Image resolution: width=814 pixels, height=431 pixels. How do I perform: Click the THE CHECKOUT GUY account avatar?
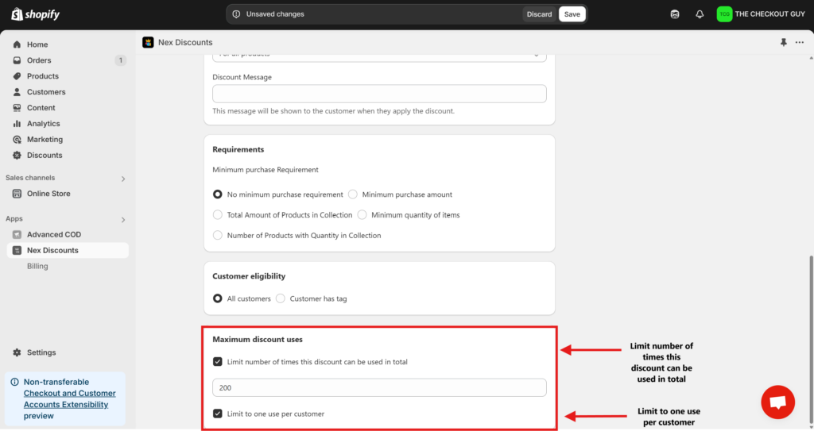[724, 14]
